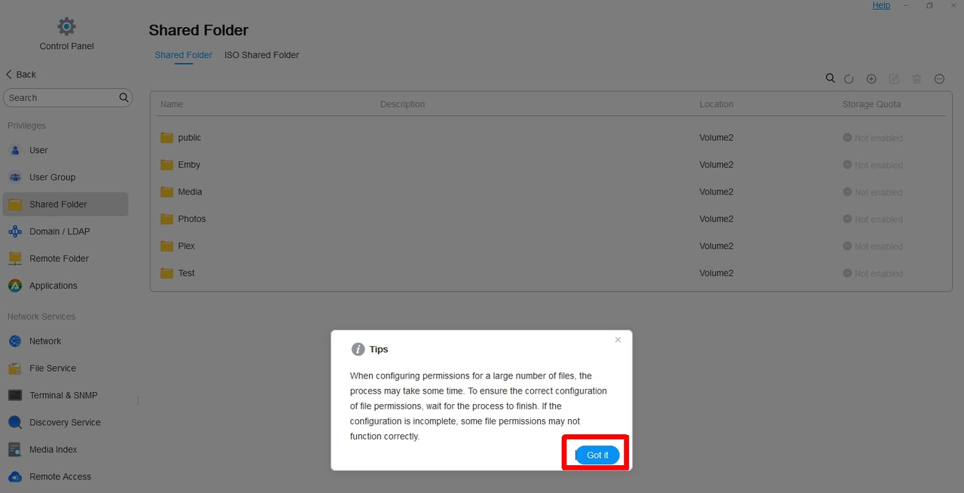
Task: Go Back from Control Panel
Action: (21, 75)
